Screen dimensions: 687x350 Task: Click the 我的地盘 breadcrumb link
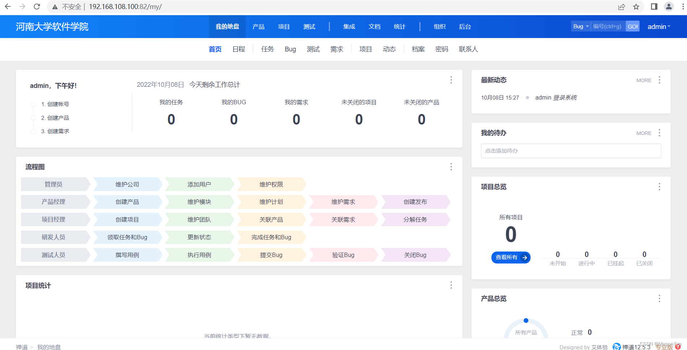coord(49,347)
